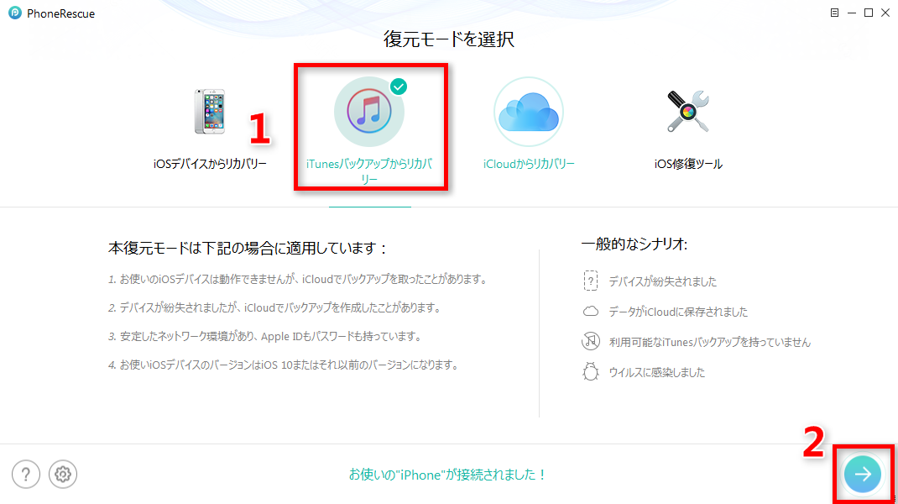Open the settings gear button
Image resolution: width=898 pixels, height=504 pixels.
[62, 475]
